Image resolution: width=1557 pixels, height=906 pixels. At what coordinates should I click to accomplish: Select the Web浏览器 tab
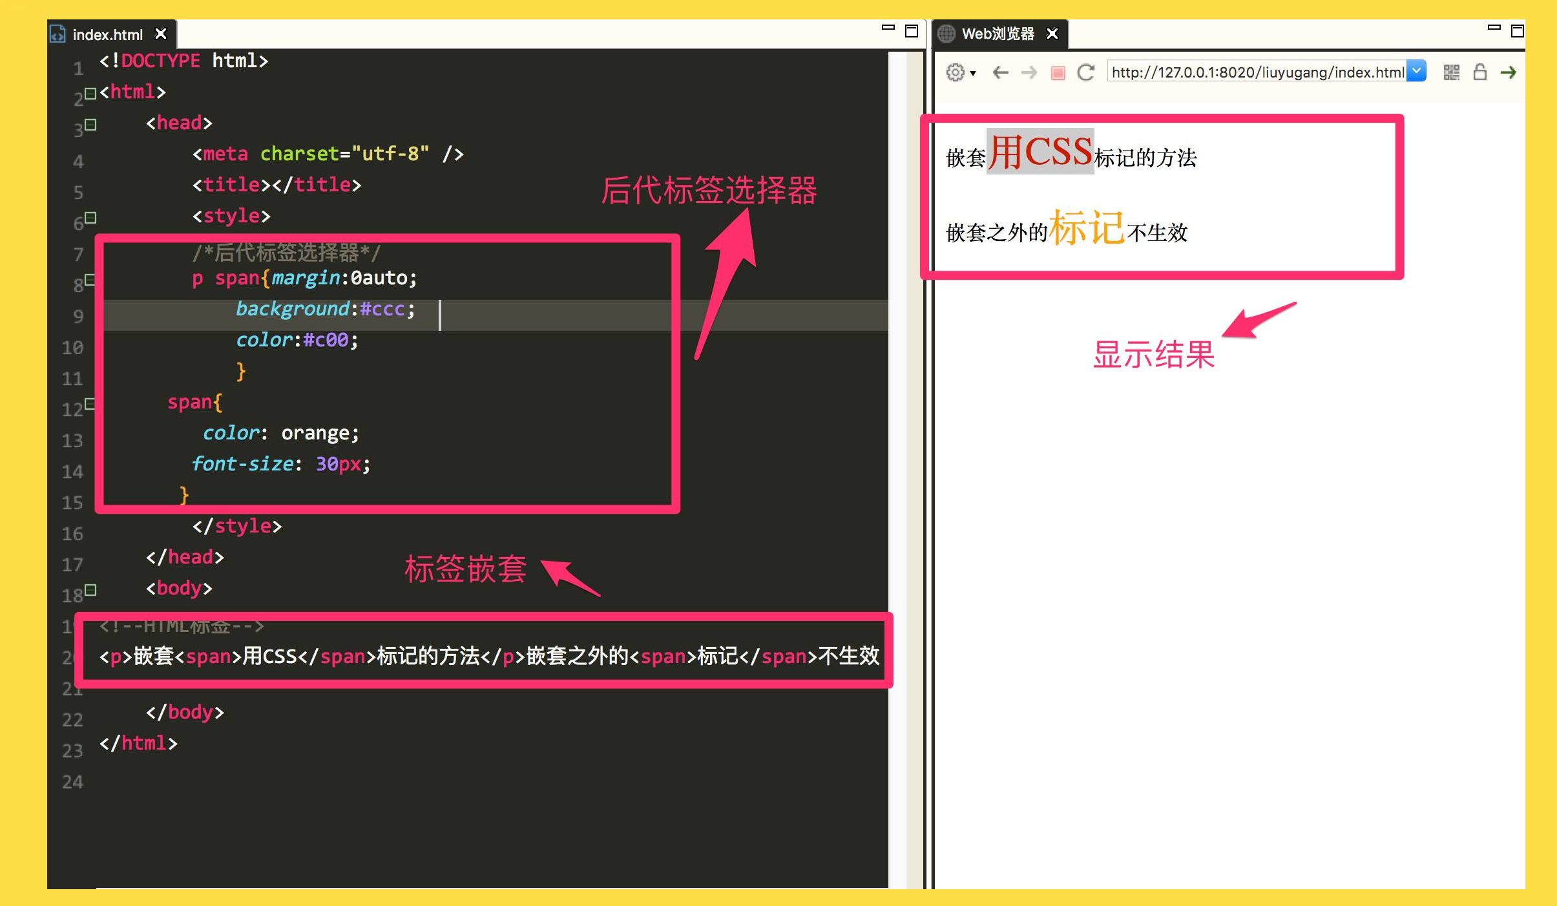pyautogui.click(x=998, y=34)
